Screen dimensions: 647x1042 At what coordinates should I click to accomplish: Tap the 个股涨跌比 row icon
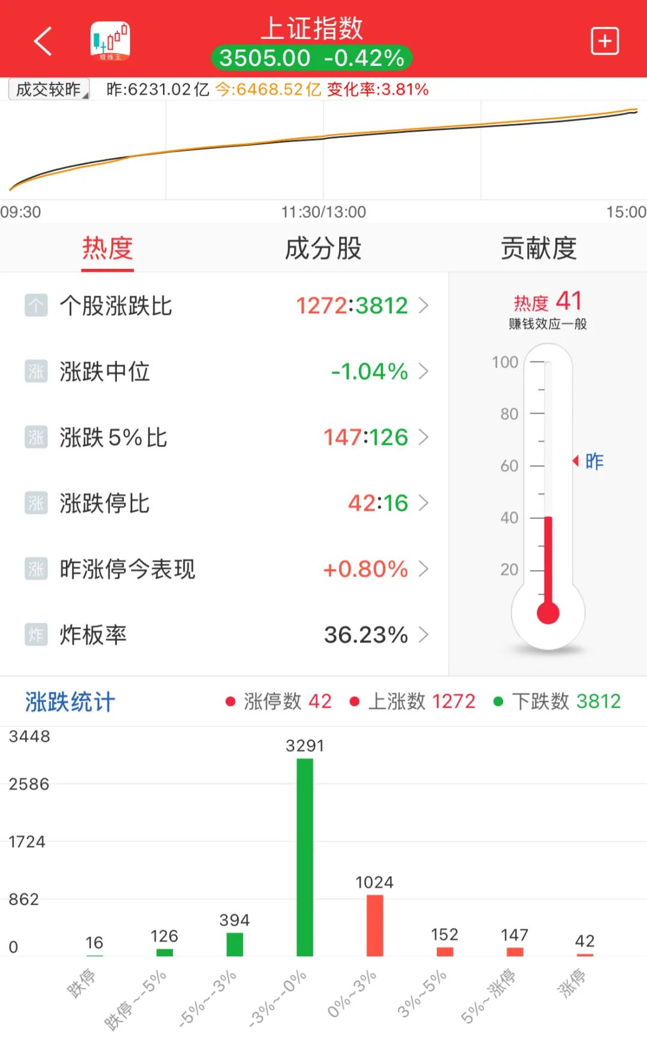[36, 305]
